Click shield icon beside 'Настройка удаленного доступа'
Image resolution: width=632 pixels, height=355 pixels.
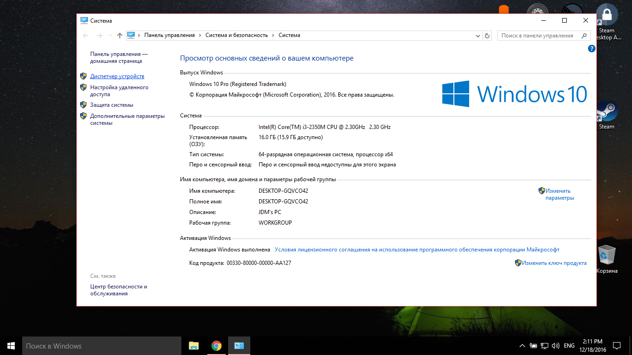pos(83,87)
